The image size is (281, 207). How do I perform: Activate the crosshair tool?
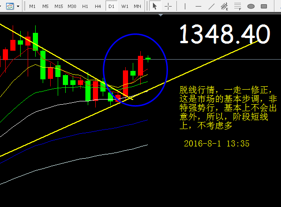pos(168,6)
